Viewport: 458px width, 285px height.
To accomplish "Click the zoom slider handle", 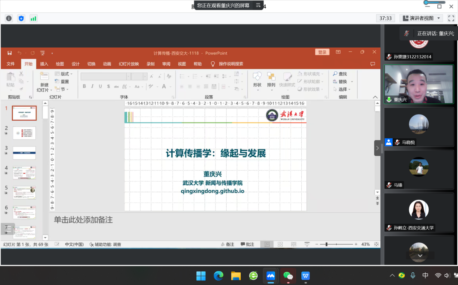I will [x=326, y=245].
